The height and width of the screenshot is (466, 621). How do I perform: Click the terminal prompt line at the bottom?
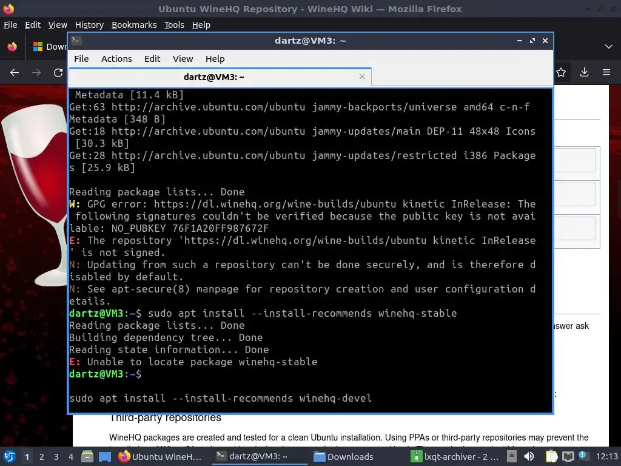coord(106,374)
